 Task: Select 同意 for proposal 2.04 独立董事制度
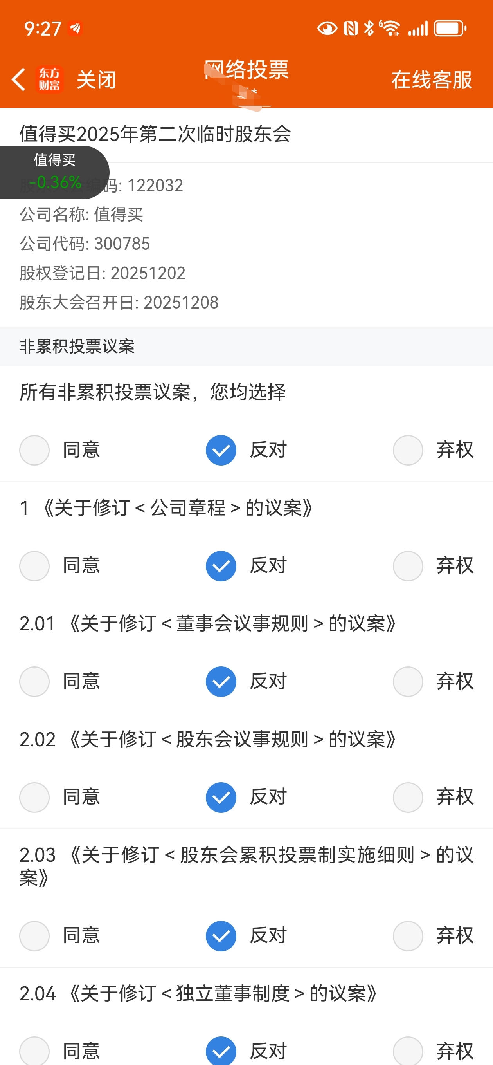(x=35, y=1051)
